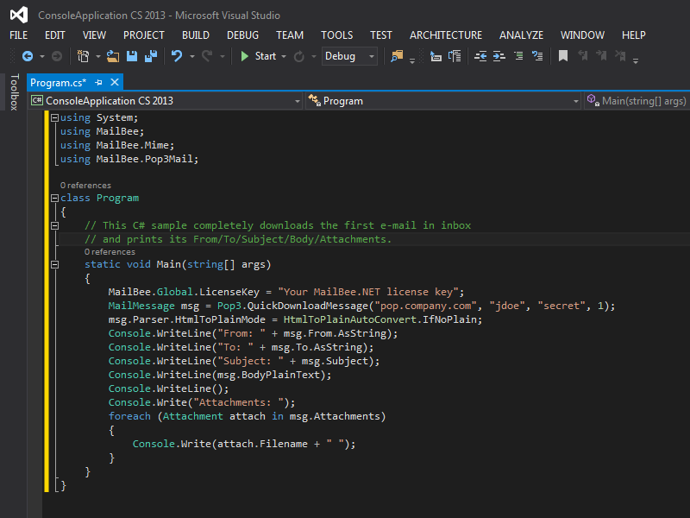Click the New Project toolbar icon
This screenshot has width=690, height=518.
click(84, 56)
